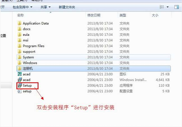Click the 注册机 folder

click(x=28, y=69)
